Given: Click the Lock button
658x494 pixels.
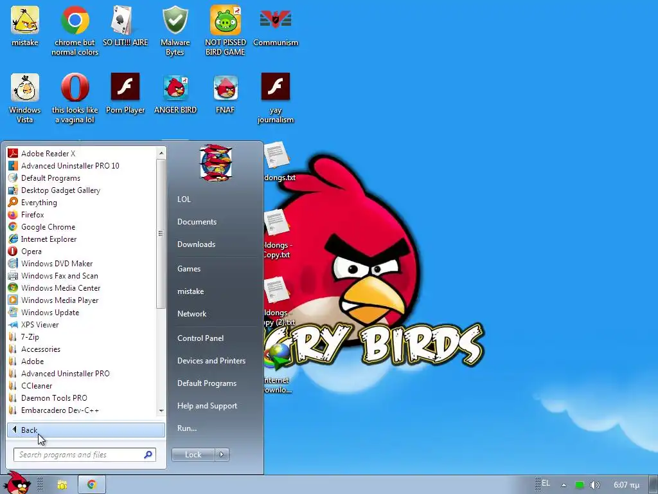Looking at the screenshot, I should pos(193,455).
